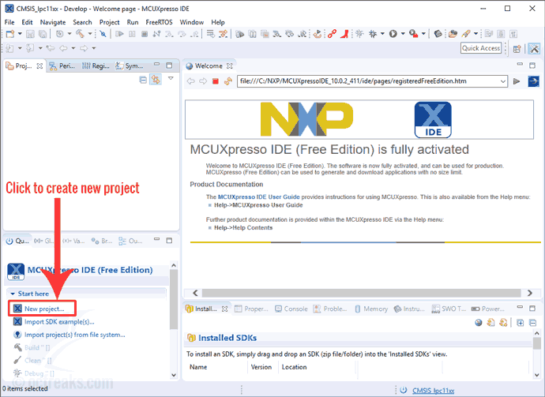Click the Quickstart panel vertical scrollbar
Viewport: 545px width, 397px height.
pos(174,299)
